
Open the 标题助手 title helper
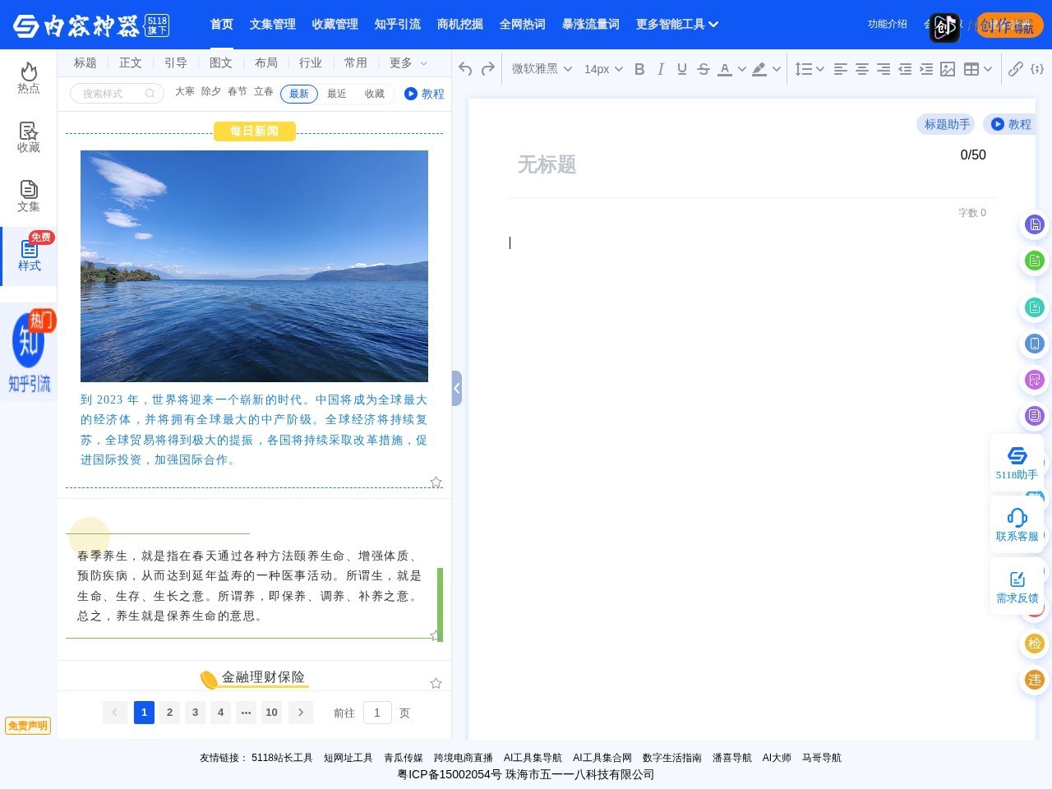pos(947,124)
